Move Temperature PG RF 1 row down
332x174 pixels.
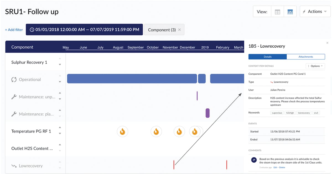(x=60, y=134)
